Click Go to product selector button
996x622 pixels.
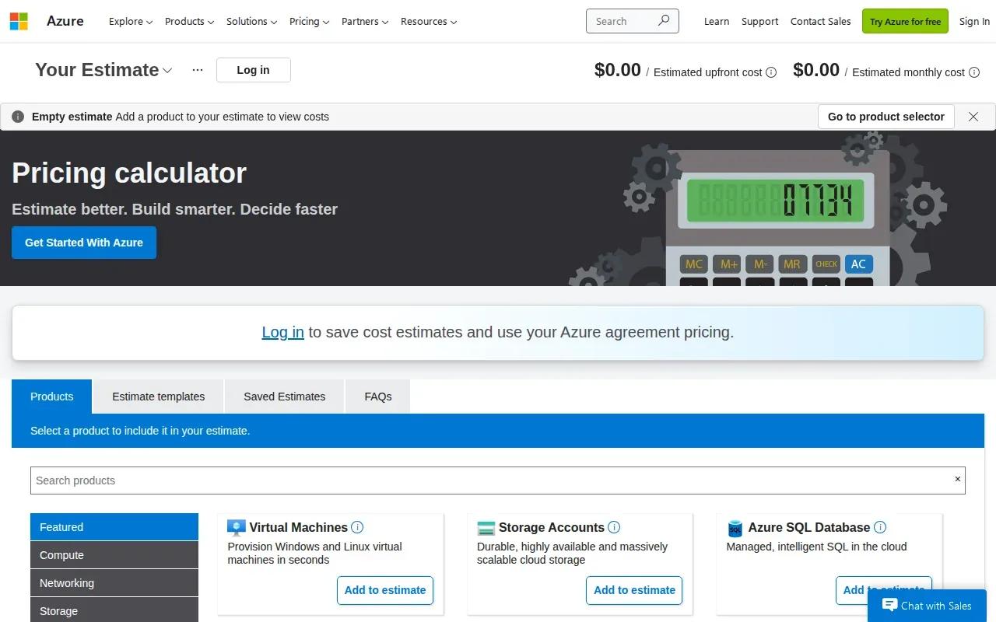(x=886, y=117)
